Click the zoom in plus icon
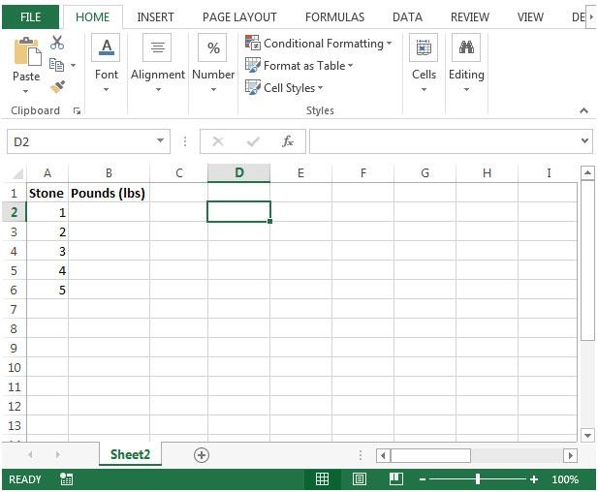 [x=534, y=479]
